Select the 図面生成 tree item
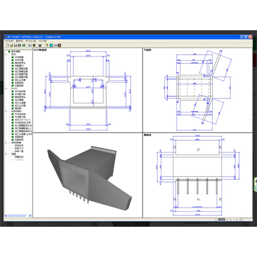Viewport: 257px width, 257px height. coord(19,157)
